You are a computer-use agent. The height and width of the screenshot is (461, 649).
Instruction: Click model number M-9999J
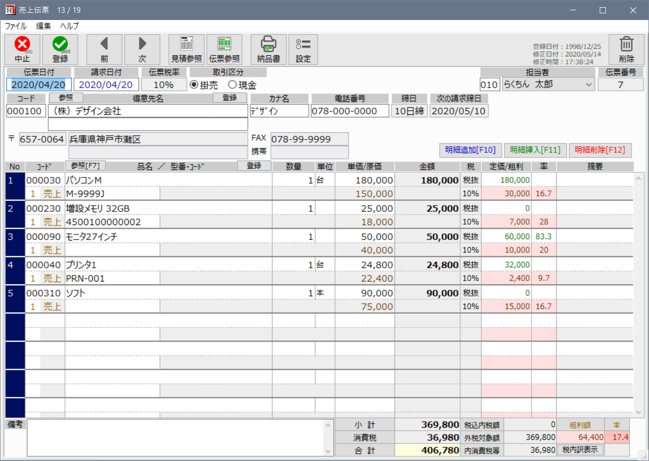click(86, 194)
